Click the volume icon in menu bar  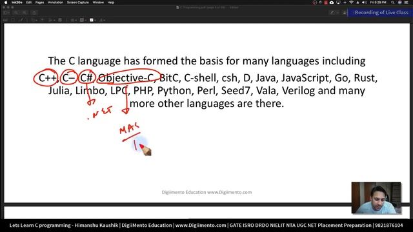click(364, 3)
